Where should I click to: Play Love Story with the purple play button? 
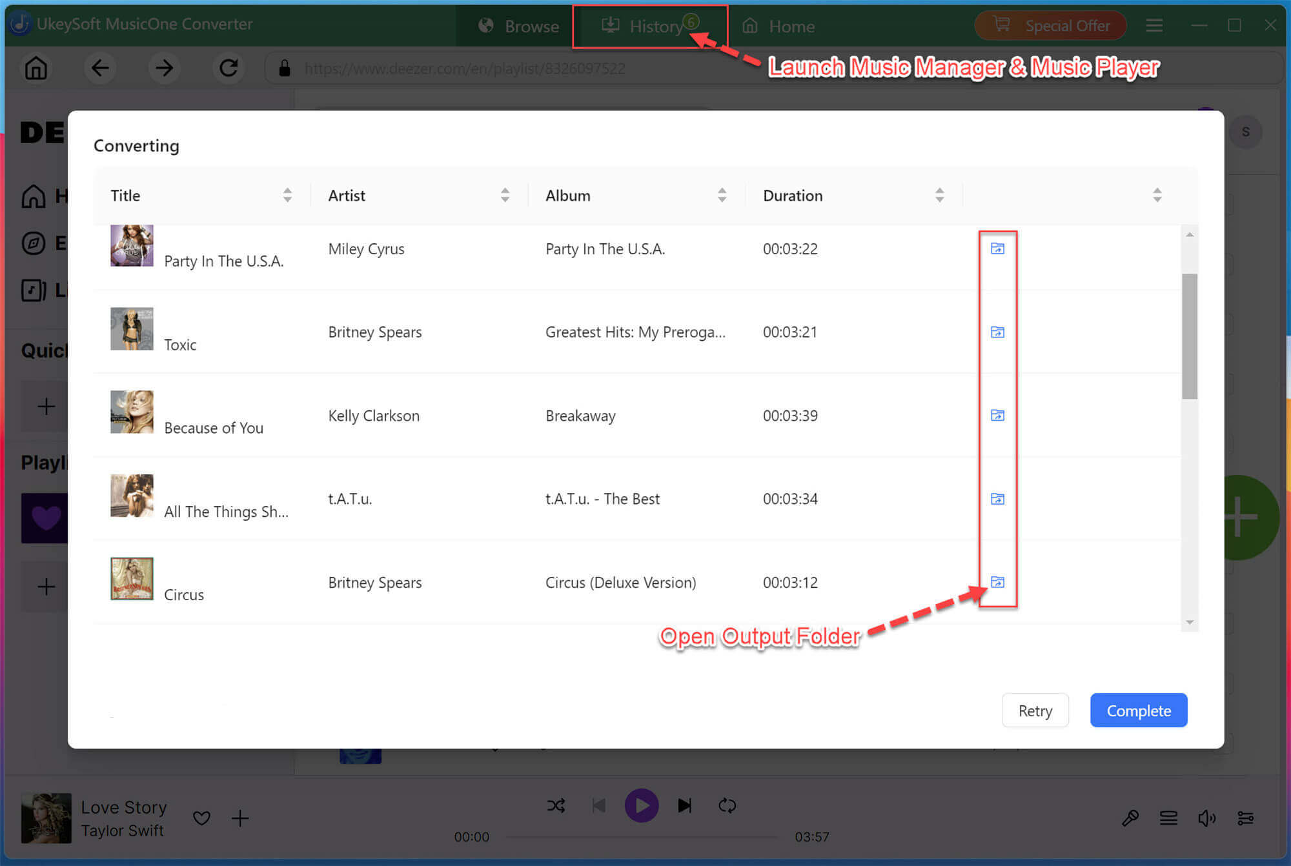(642, 805)
